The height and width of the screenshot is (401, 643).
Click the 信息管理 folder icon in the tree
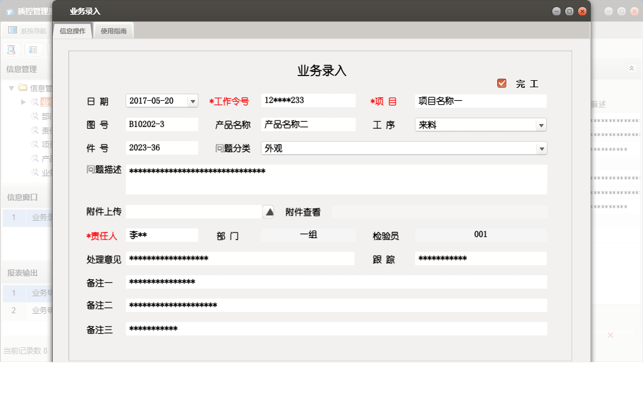[23, 88]
